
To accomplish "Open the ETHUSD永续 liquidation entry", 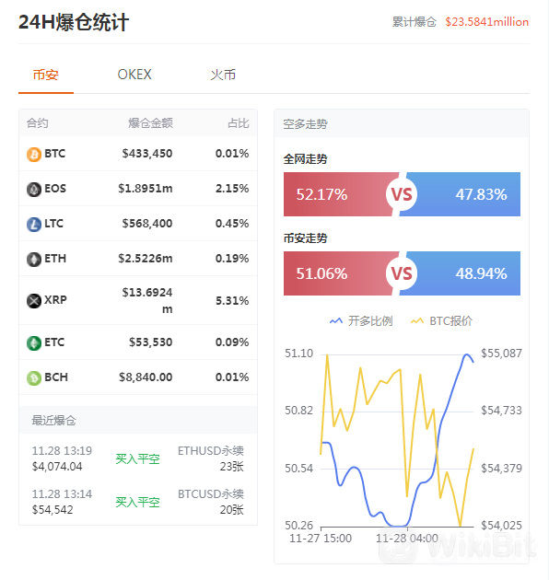I will coord(138,458).
